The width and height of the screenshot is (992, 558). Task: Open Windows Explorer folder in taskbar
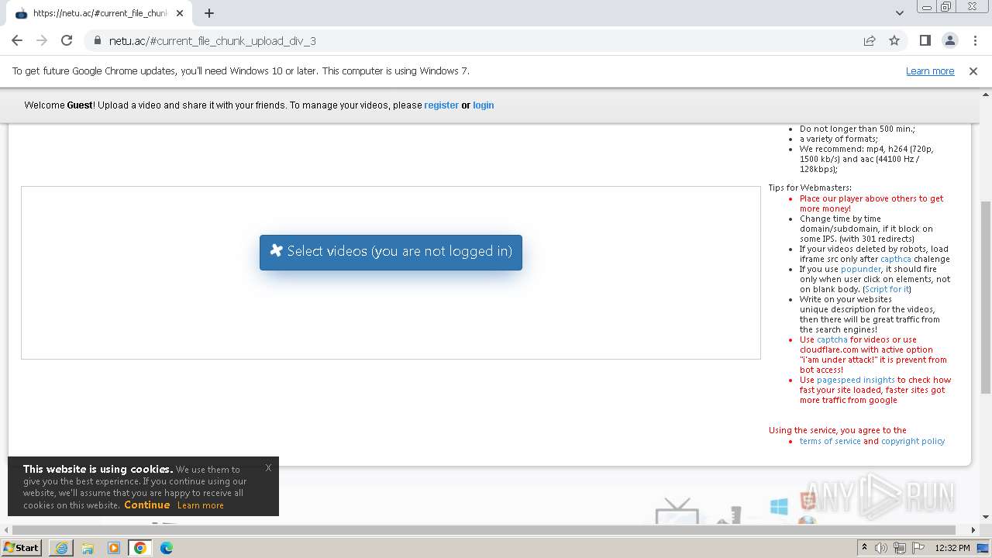coord(88,548)
